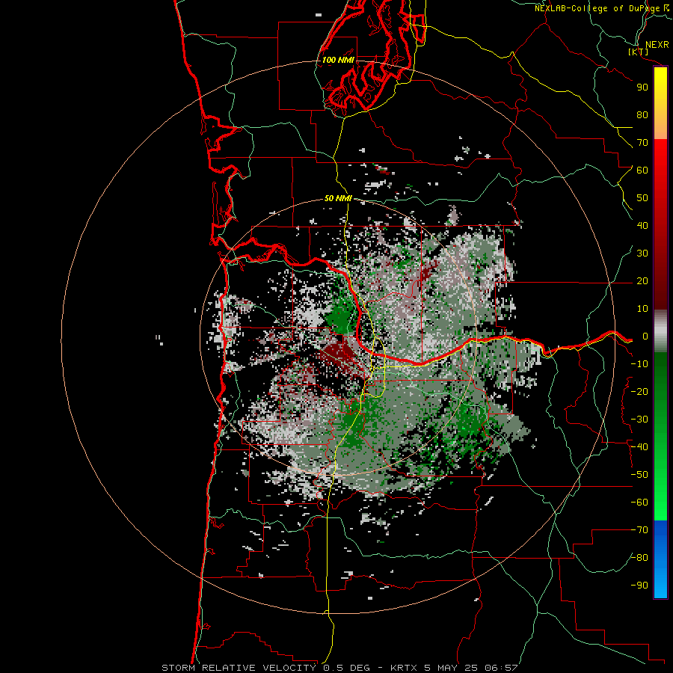673x673 pixels.
Task: Click the 70 value on the velocity scale
Action: click(x=642, y=143)
